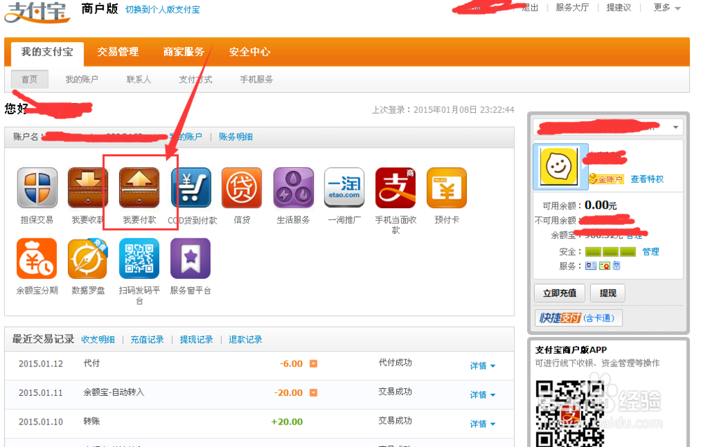Click the Alipay 支付宝 logo

coord(37,13)
